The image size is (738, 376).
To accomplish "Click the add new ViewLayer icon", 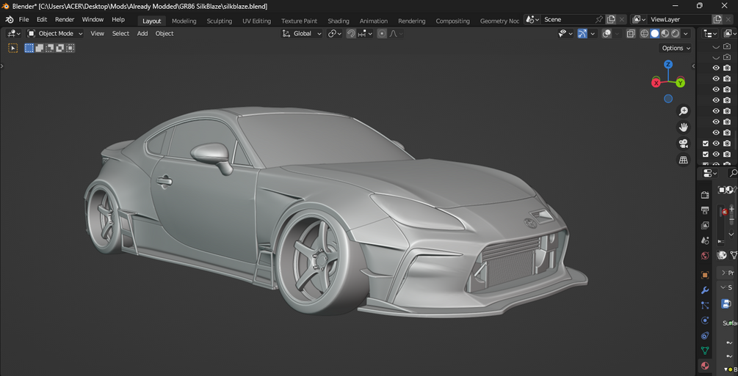I will 717,20.
